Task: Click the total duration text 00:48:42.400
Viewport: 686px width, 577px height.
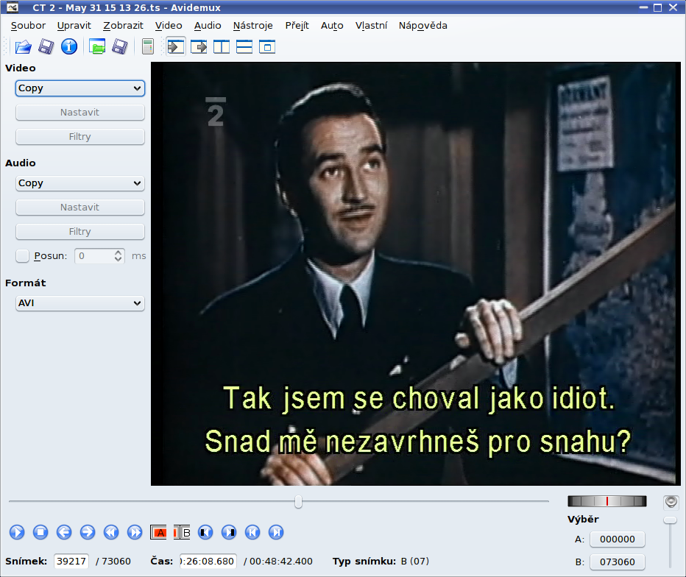Action: pos(281,562)
